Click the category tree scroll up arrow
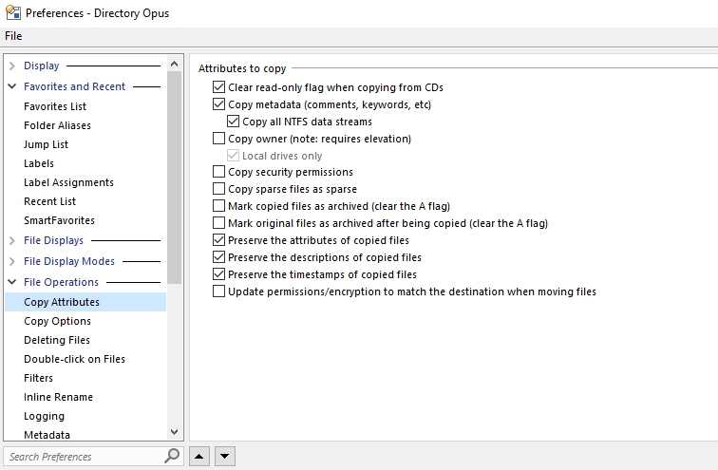This screenshot has width=718, height=470. point(174,64)
